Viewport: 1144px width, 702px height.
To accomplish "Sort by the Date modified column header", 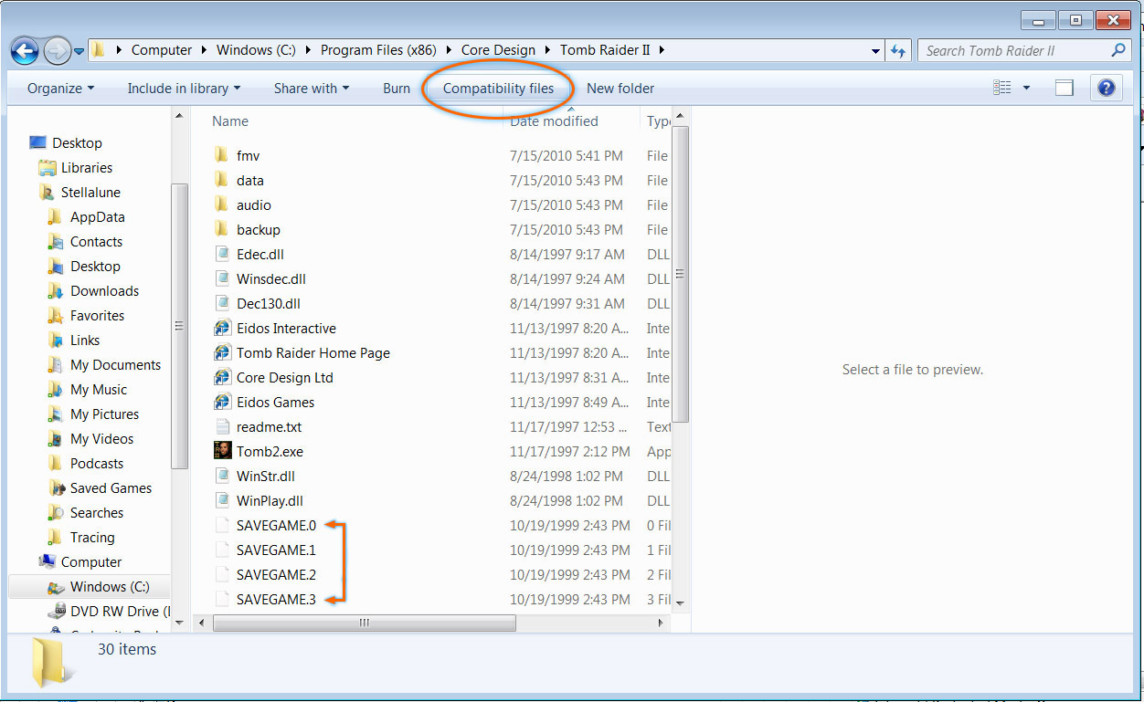I will [x=554, y=121].
